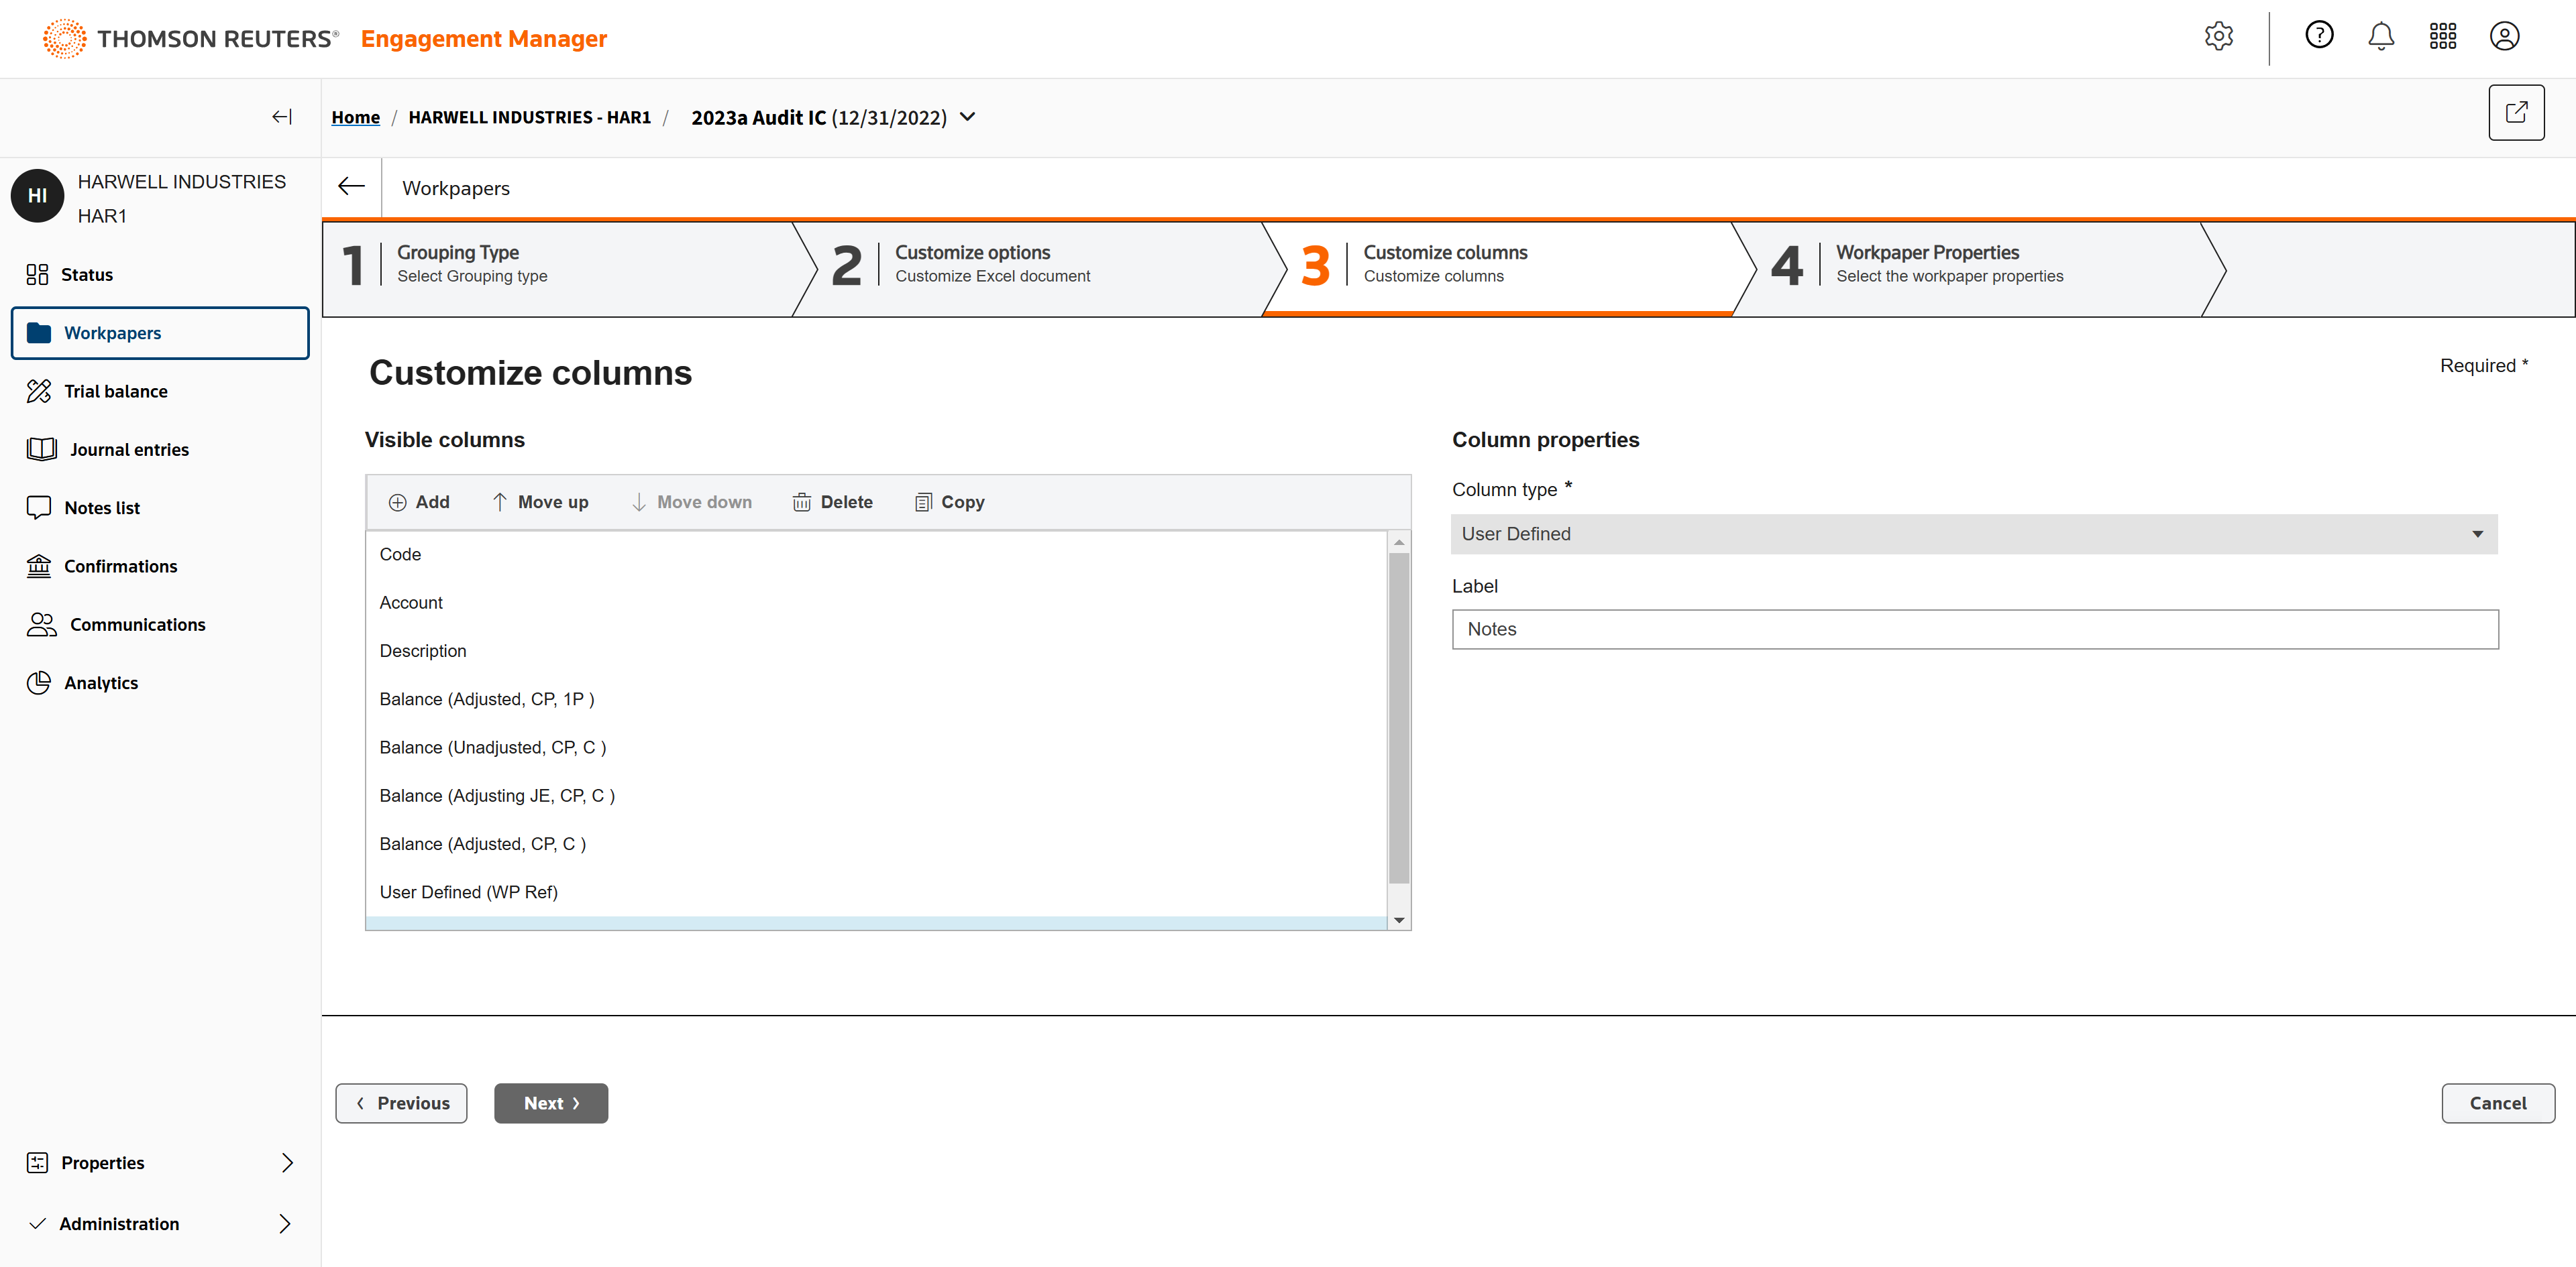Click the columns list scrollbar down arrow
The image size is (2576, 1267).
point(1398,919)
